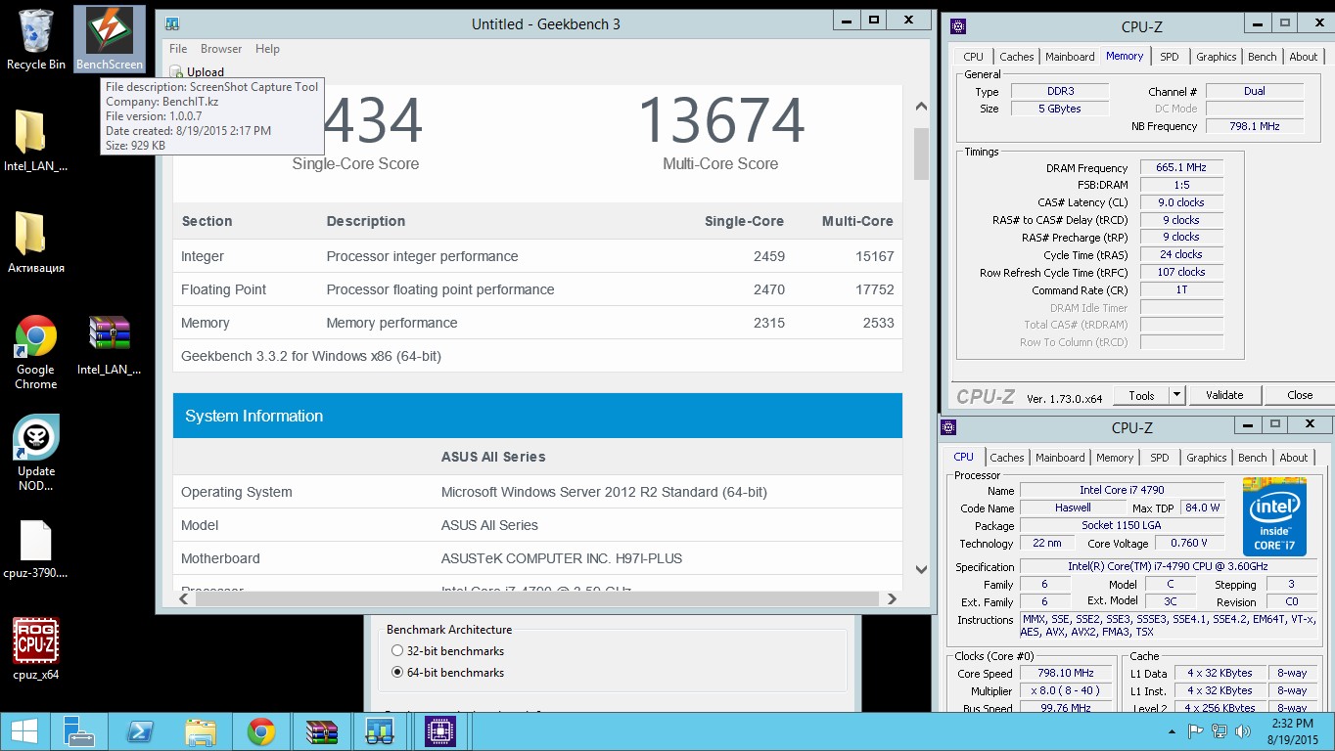Image resolution: width=1335 pixels, height=751 pixels.
Task: Open the Browser menu in Geekbench
Action: coord(221,49)
